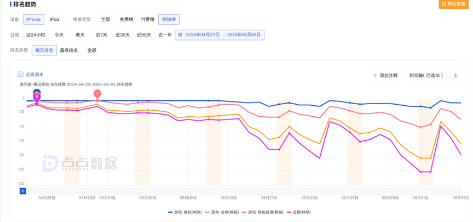Viewport: 473px width, 222px height.
Task: Select 全部 ranking type
Action: click(x=92, y=50)
